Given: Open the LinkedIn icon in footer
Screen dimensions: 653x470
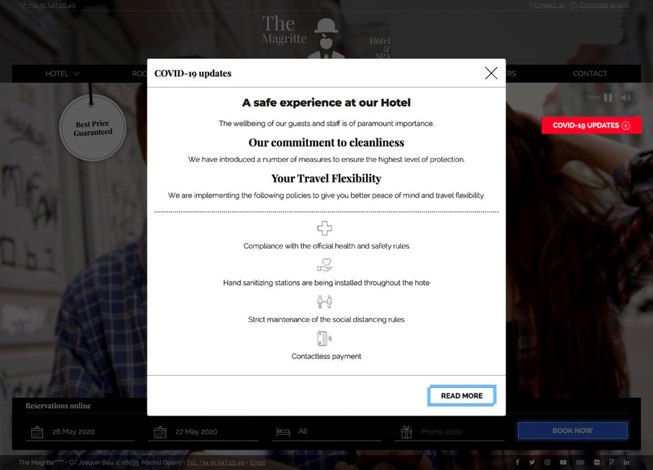Looking at the screenshot, I should [x=626, y=462].
